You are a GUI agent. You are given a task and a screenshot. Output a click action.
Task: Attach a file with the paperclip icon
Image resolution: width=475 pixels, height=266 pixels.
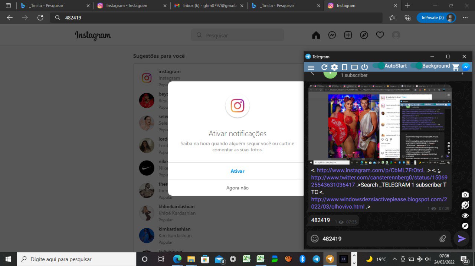click(x=443, y=239)
